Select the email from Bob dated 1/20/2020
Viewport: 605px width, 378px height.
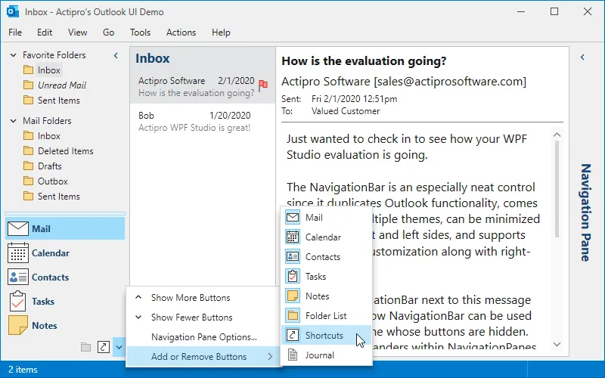point(203,122)
